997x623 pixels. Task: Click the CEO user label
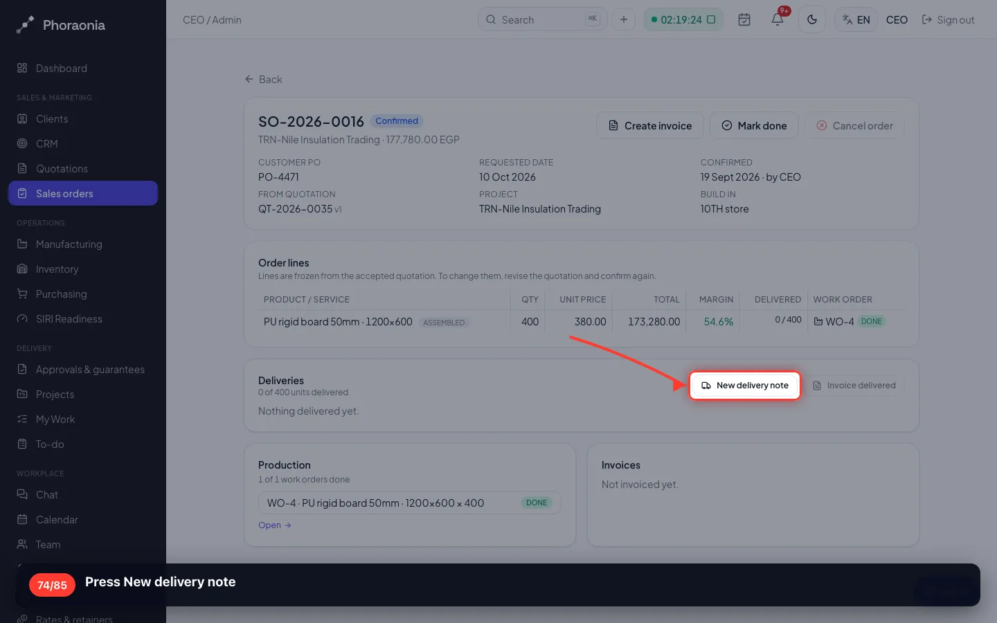897,20
